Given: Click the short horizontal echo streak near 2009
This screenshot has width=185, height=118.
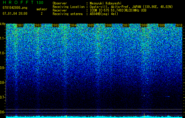Looking at the screenshot, I should click(x=168, y=96).
